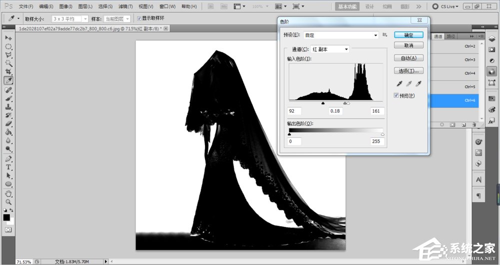This screenshot has height=265, width=500.
Task: Pick the set black point eyedropper in Levels
Action: (399, 84)
